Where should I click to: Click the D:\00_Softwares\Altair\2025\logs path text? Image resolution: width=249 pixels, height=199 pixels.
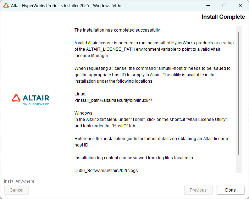[106, 171]
